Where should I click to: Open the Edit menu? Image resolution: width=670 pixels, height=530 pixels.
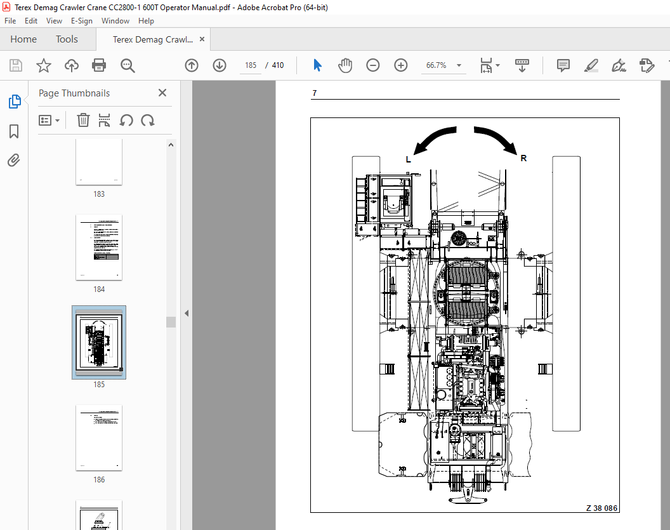[x=30, y=21]
